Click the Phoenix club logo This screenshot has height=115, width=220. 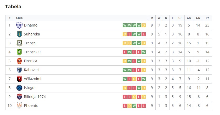click(19, 106)
